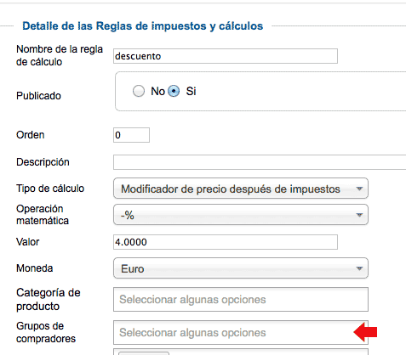Click the No label text
This screenshot has height=355, width=406.
(x=157, y=91)
